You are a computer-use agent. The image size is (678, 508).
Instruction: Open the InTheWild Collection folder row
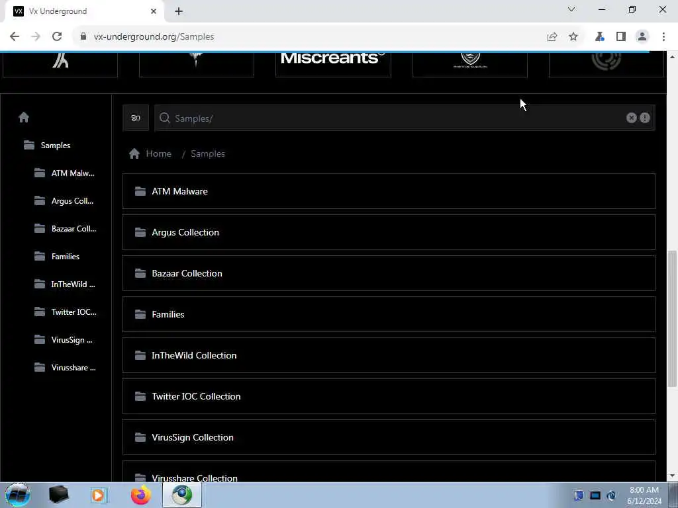(x=389, y=355)
